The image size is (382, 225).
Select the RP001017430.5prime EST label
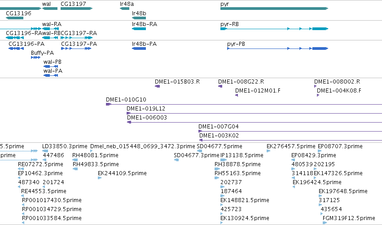pyautogui.click(x=52, y=201)
